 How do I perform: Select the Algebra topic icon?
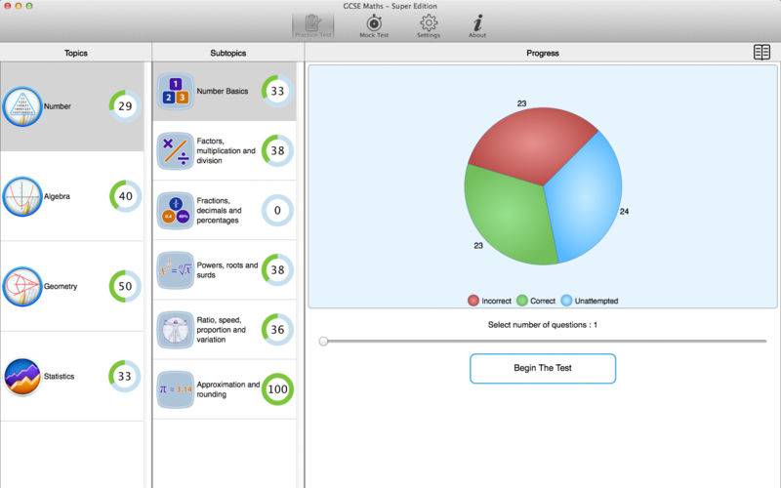point(22,197)
